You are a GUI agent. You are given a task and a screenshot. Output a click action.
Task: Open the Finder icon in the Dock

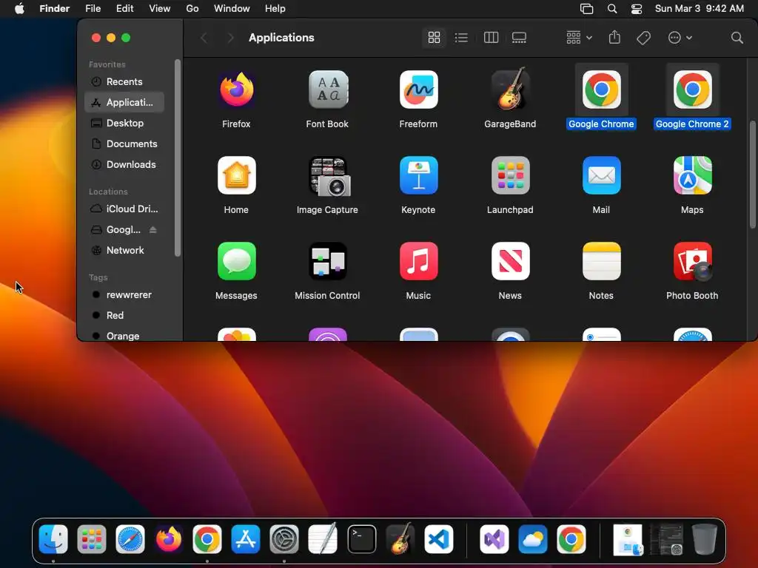click(x=53, y=539)
